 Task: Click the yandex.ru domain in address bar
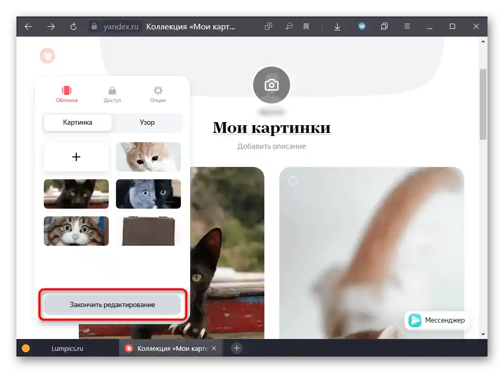click(x=121, y=27)
